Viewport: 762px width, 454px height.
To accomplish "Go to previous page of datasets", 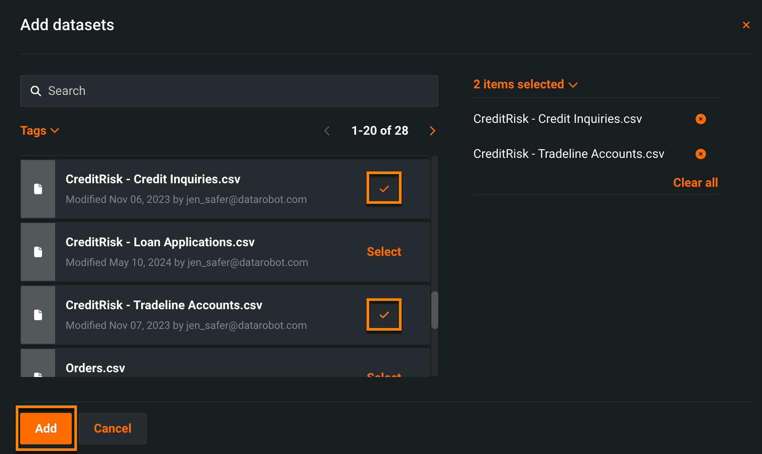I will point(327,131).
